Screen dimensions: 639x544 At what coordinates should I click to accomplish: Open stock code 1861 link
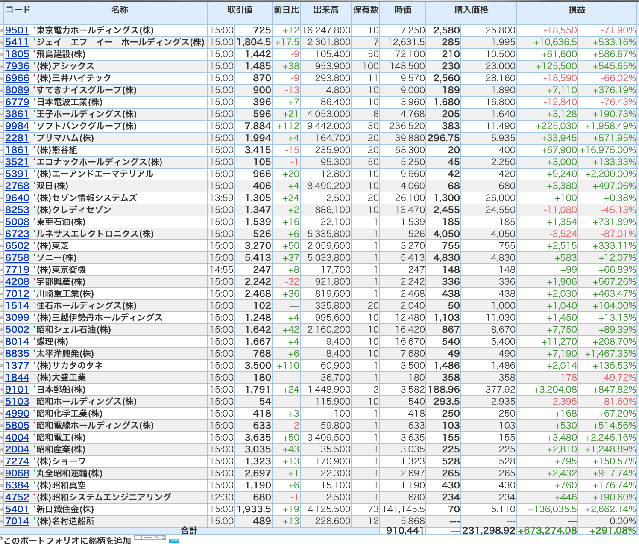click(x=17, y=150)
